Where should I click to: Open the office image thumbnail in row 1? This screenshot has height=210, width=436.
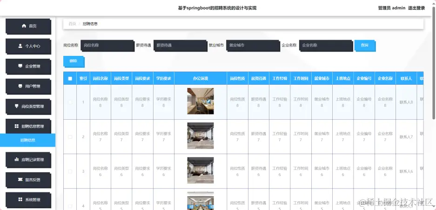(x=201, y=101)
